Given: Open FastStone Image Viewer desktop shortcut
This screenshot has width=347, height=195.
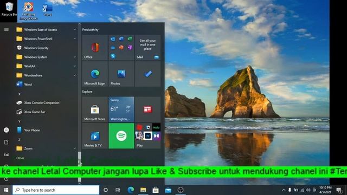Looking at the screenshot, I should pos(29,11).
